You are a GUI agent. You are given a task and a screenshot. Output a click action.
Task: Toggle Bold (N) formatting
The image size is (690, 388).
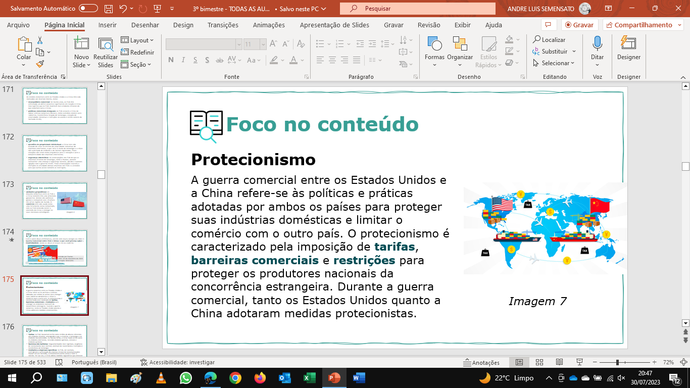coord(171,60)
